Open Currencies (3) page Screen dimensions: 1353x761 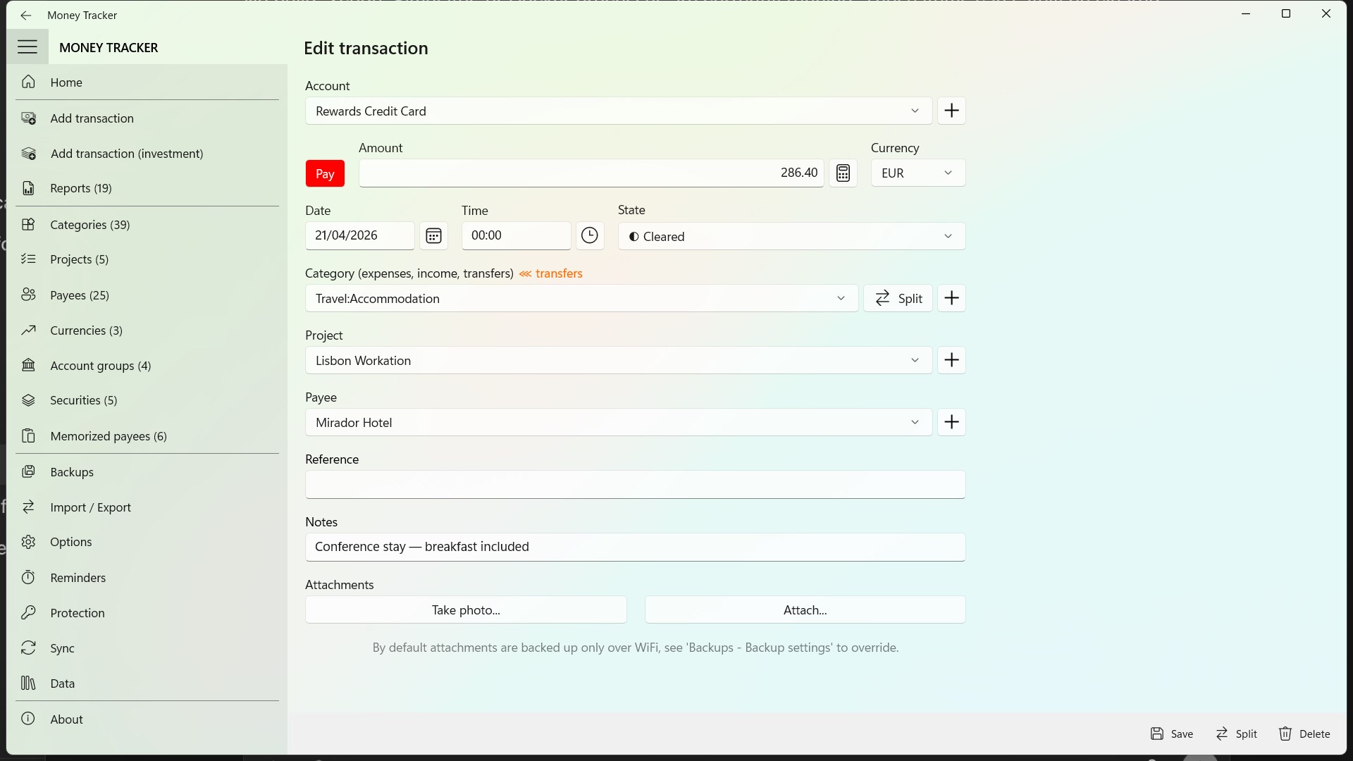coord(147,330)
